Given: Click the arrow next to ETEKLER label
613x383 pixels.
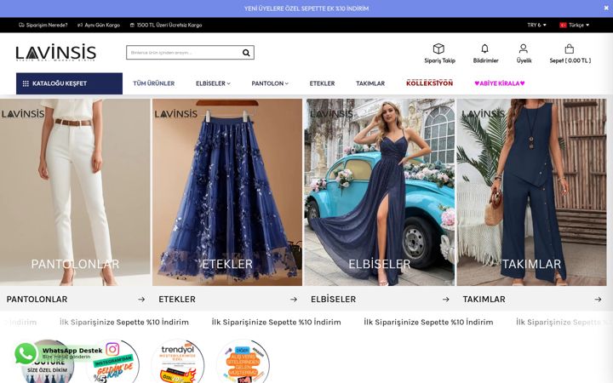Looking at the screenshot, I should [293, 300].
